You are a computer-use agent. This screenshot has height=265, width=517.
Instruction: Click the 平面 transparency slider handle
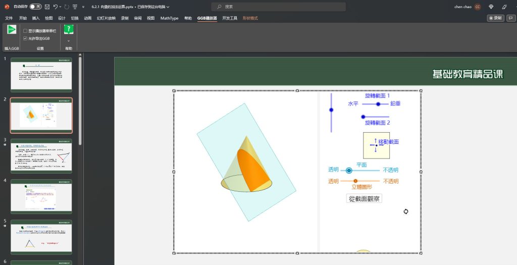click(349, 171)
